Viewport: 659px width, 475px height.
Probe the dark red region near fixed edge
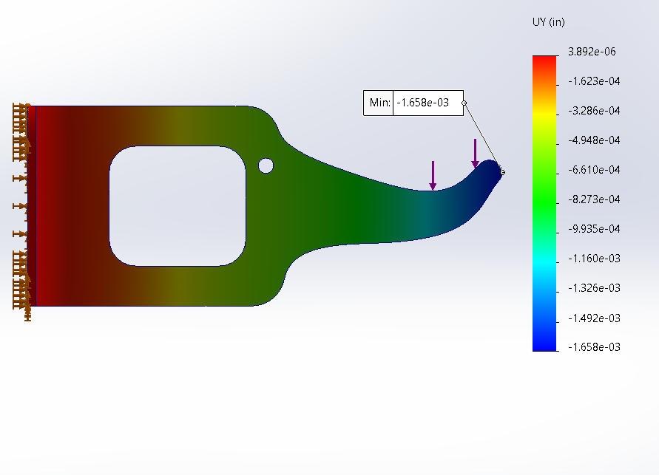click(x=59, y=205)
